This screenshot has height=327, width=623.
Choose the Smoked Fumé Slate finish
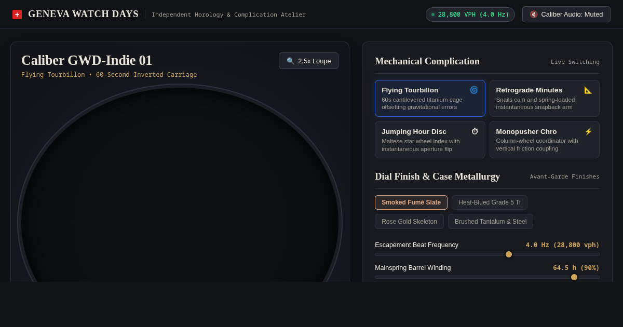[x=411, y=202]
